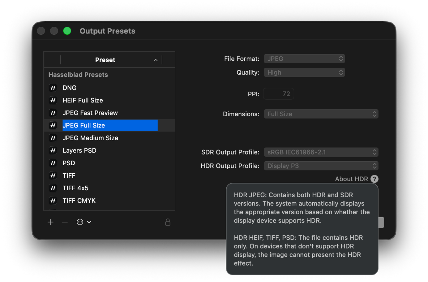Add a new preset with the plus button
Screen dimensions: 428x282
coord(50,222)
